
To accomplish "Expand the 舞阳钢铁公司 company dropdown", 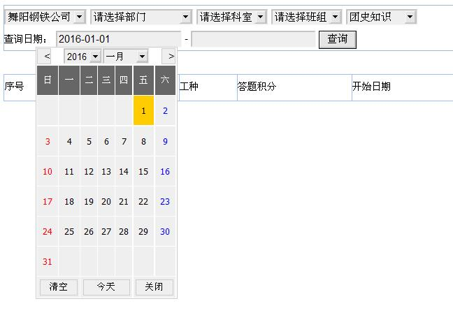I will [45, 16].
